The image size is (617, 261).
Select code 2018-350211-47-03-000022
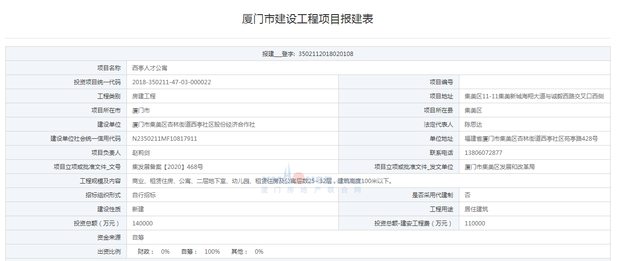[172, 82]
